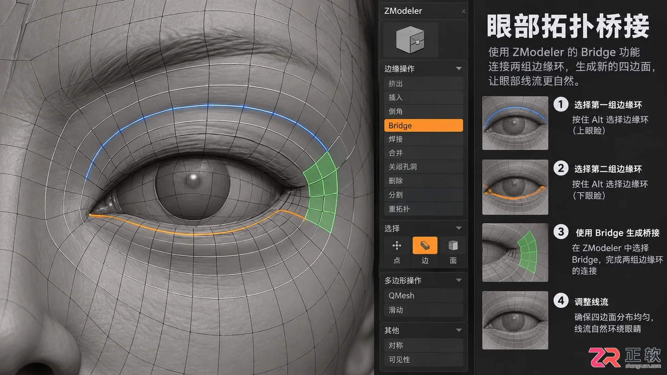Open step 1 upper eyelid thumbnail
This screenshot has height=375, width=667.
click(x=515, y=123)
